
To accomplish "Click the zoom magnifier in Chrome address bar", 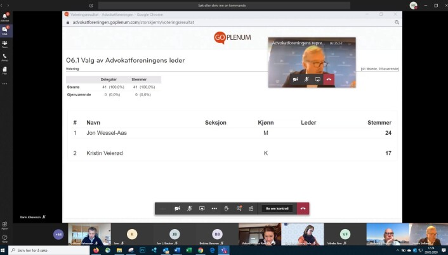I will pyautogui.click(x=397, y=22).
